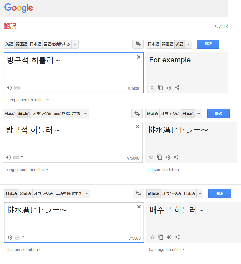241x264 pixels.
Task: Choose 韓国語 as target in top panel
Action: [x=167, y=44]
